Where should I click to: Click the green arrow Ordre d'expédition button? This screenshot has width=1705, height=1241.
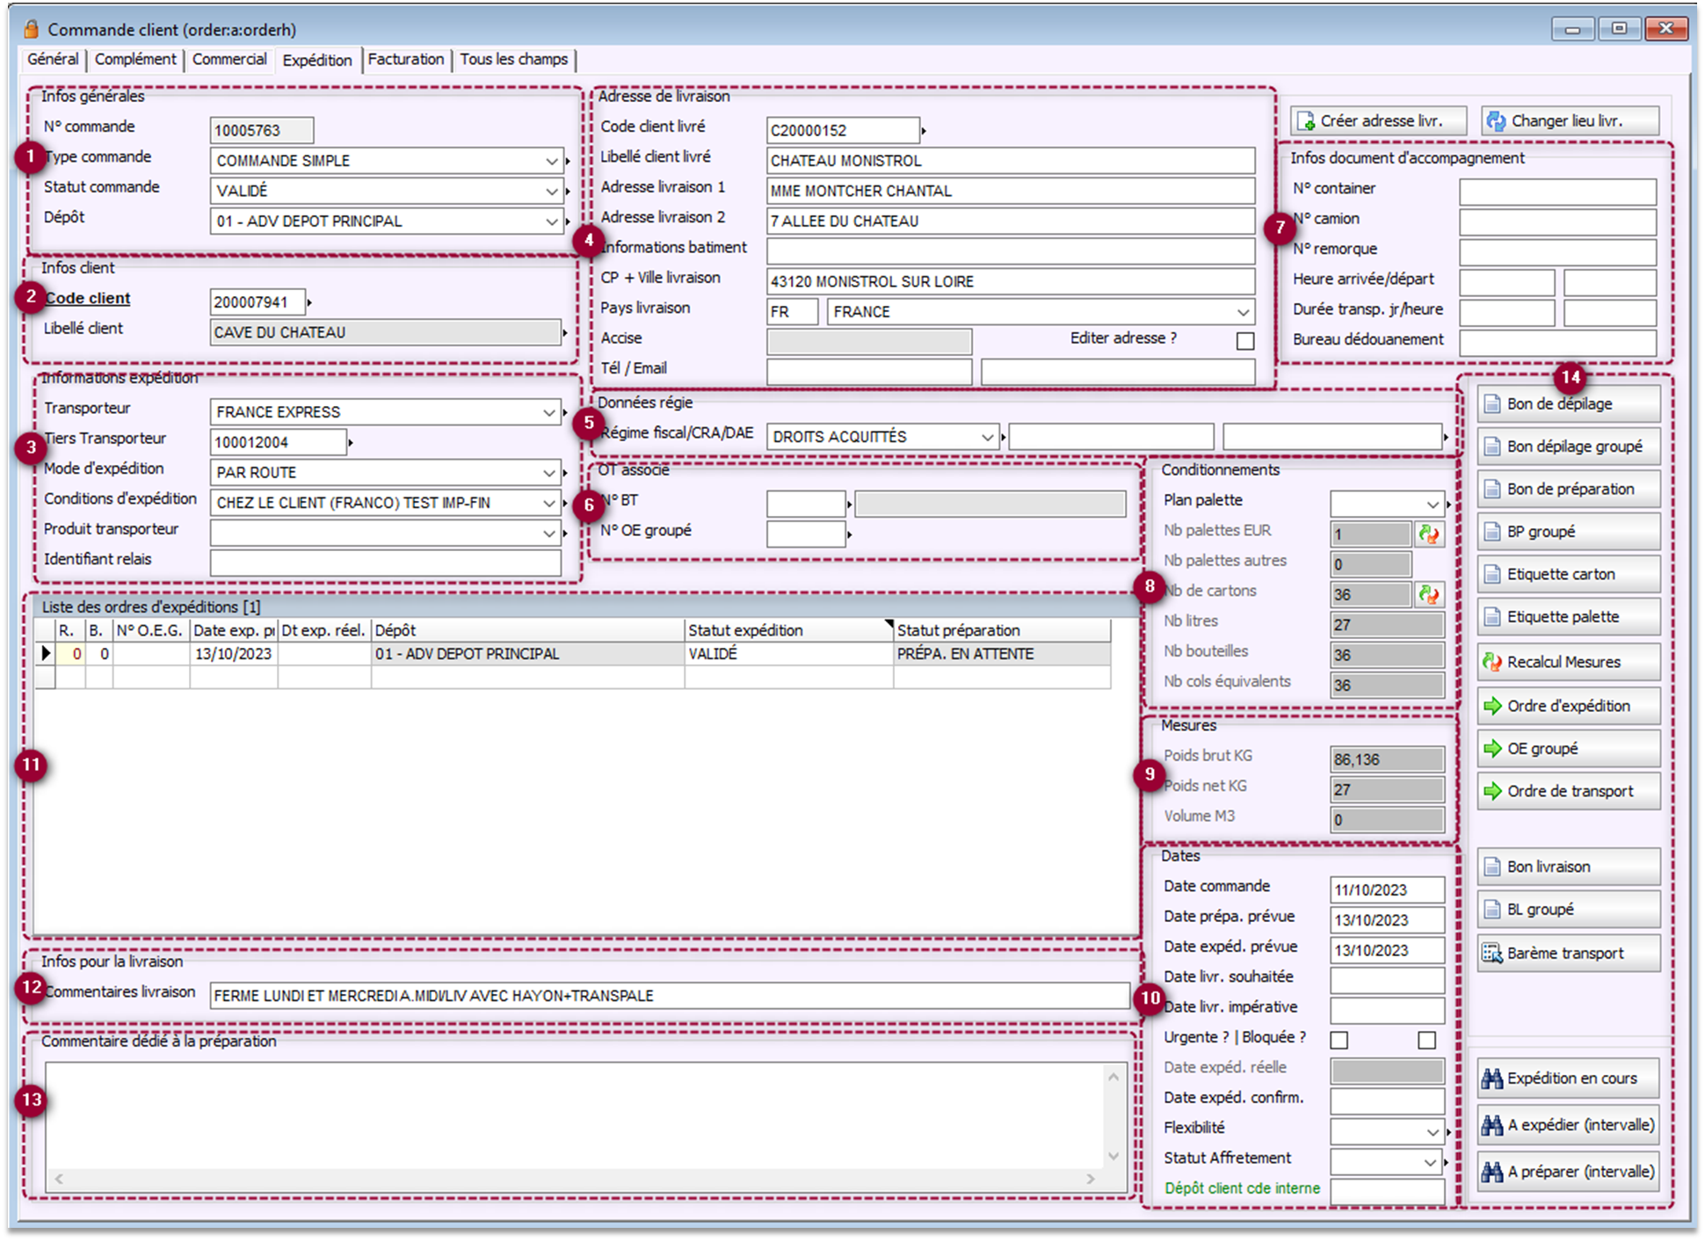1568,706
